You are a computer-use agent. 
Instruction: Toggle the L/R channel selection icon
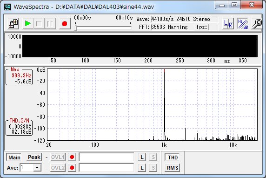tap(228, 24)
